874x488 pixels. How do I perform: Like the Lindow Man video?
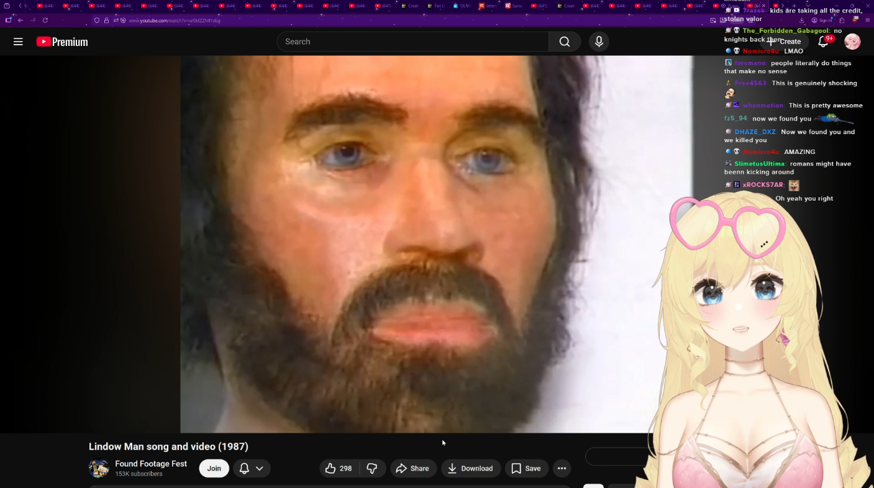(x=339, y=468)
